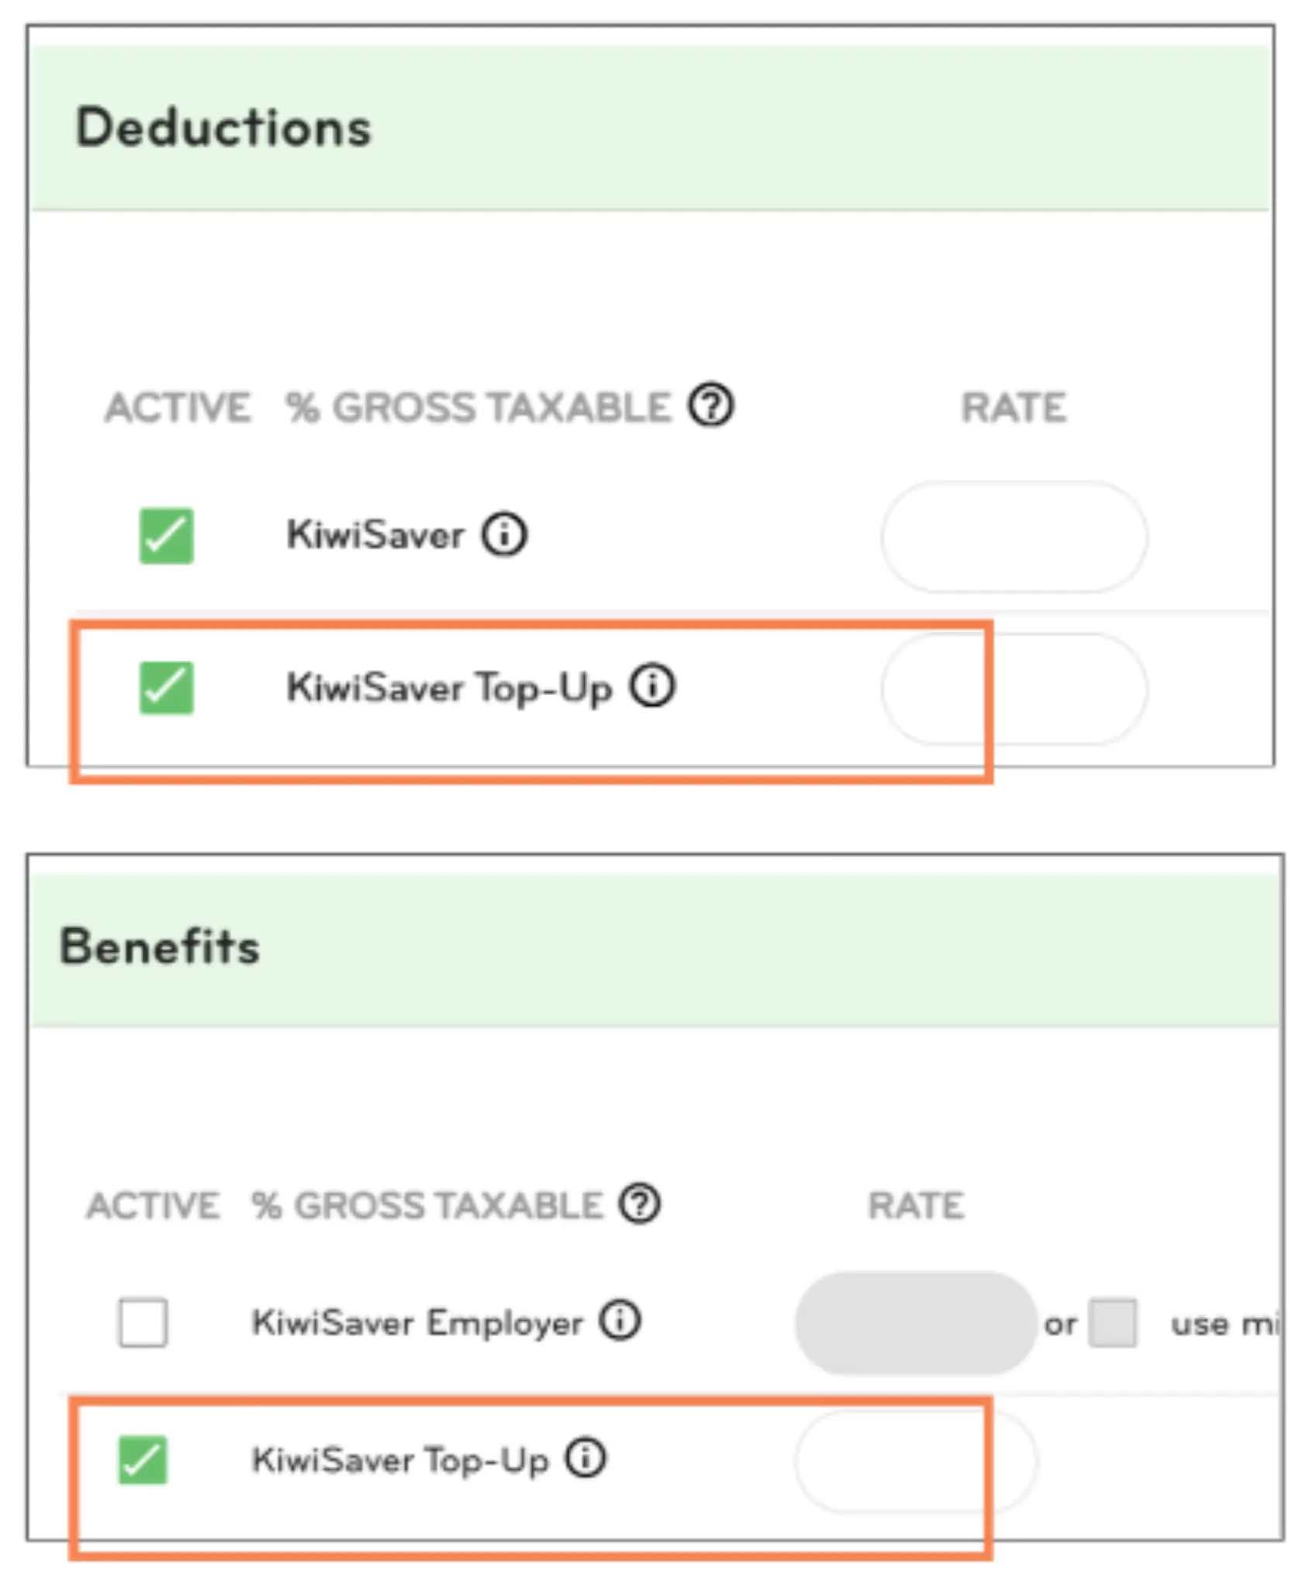Click help icon beside % Gross Taxable in Deductions

click(x=711, y=405)
